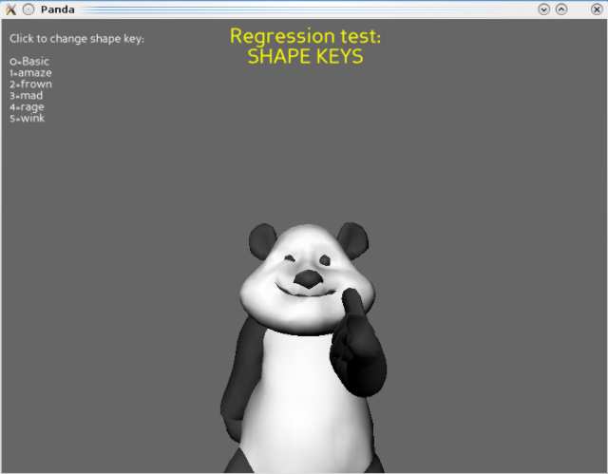Screen dimensions: 608x474
Task: Click the panda 3D model's face
Action: coord(308,277)
